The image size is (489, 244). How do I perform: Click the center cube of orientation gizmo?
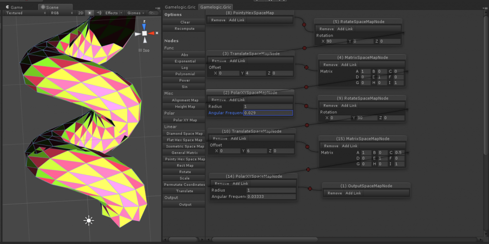144,33
